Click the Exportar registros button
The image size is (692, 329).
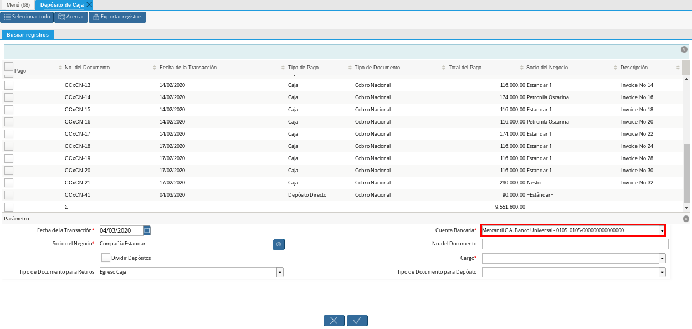(x=117, y=17)
